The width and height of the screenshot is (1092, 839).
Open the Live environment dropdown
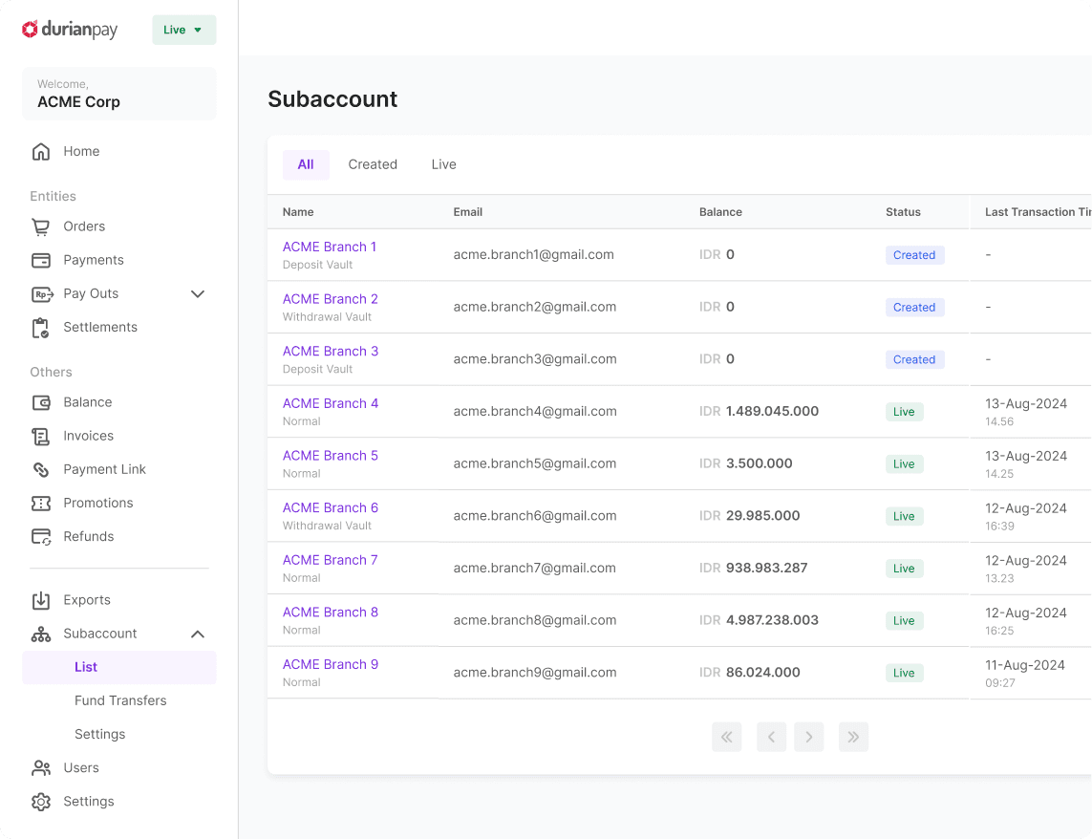183,30
